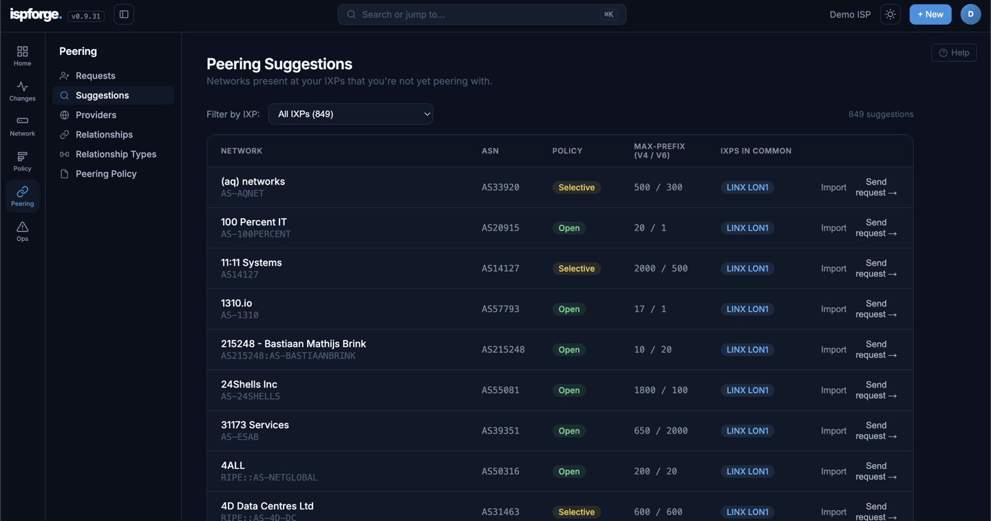991x521 pixels.
Task: Open the Requests submenu item
Action: point(114,76)
